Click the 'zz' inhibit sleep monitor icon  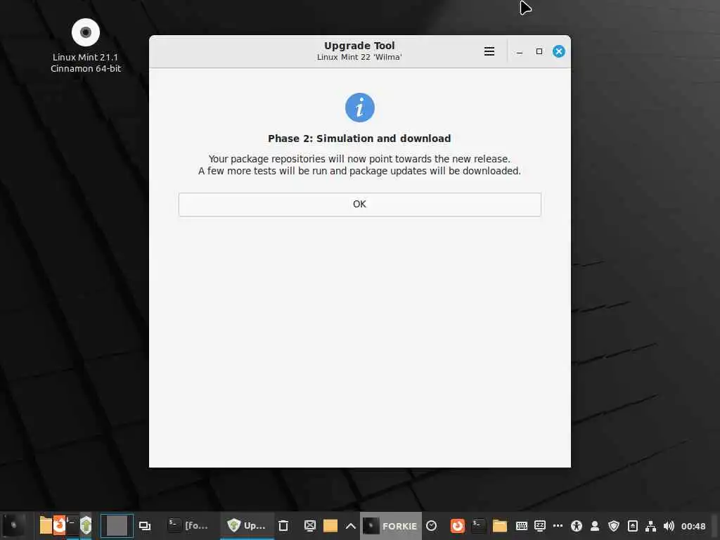[540, 526]
